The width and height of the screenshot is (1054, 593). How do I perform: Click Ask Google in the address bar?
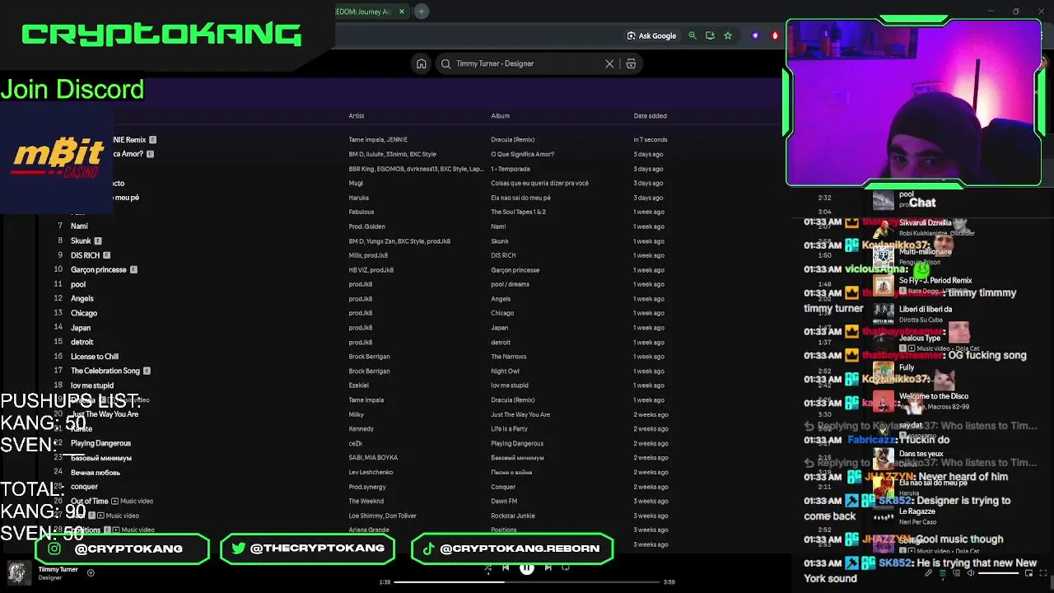[651, 35]
